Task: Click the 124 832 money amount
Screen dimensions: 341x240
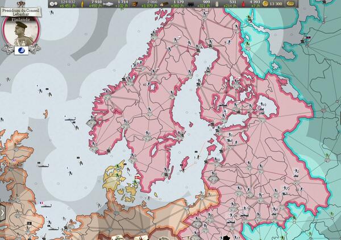Action: pos(68,2)
